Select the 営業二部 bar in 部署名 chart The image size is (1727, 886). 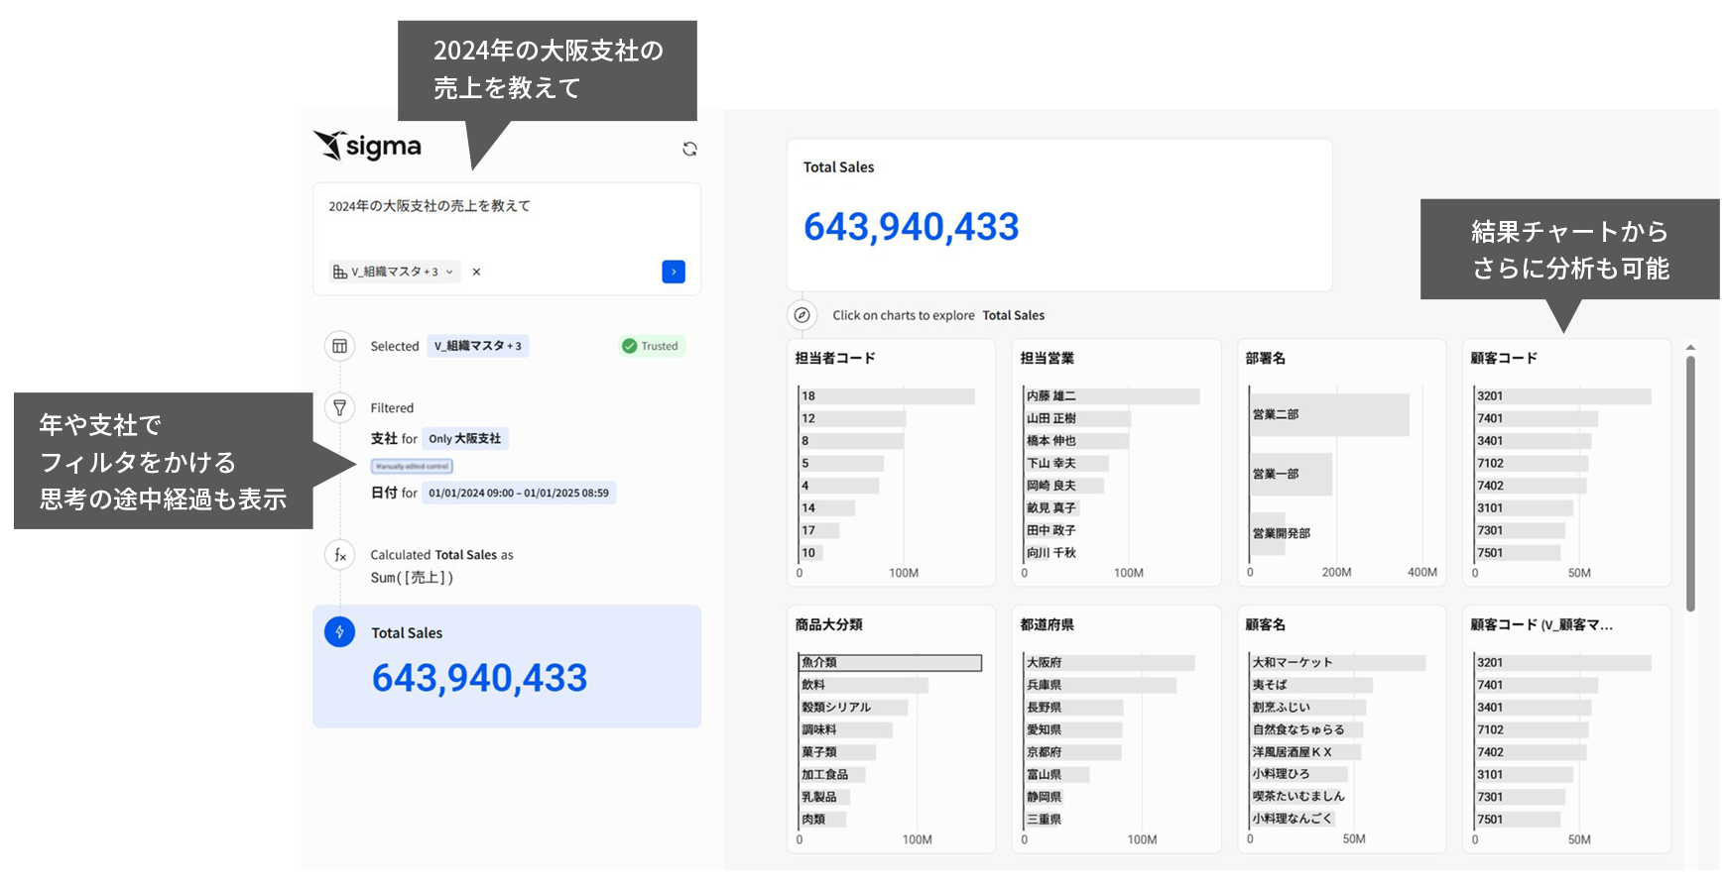point(1329,414)
